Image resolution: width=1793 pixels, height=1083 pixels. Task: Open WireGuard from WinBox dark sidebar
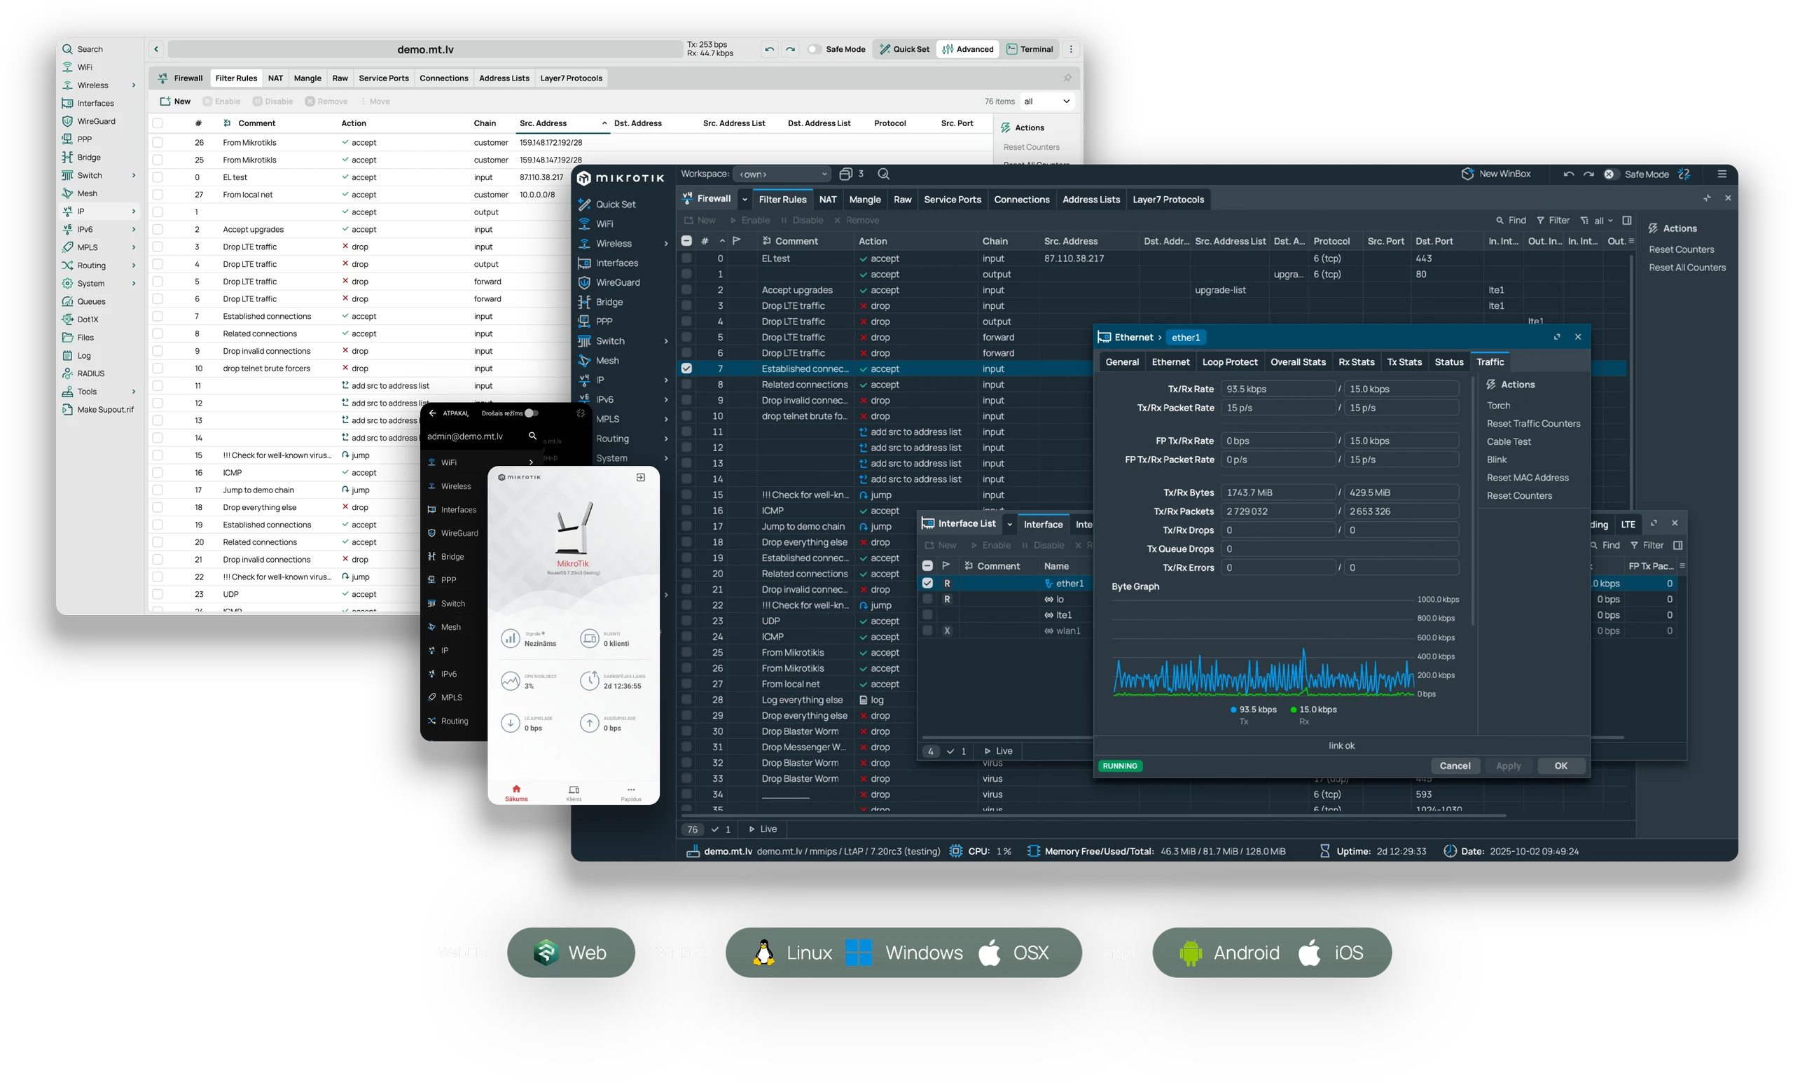coord(617,282)
